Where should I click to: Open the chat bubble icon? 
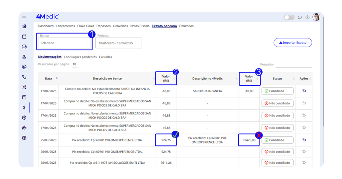click(300, 18)
